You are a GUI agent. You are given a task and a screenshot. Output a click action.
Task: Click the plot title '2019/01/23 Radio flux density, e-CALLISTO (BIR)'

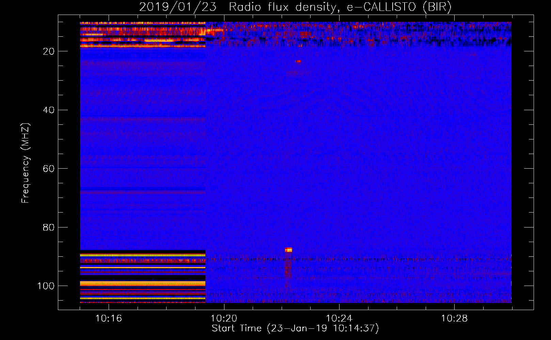(295, 7)
